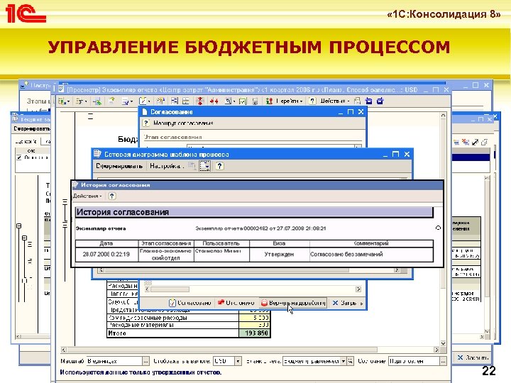The image size is (511, 383).
Task: Toggle the checkbox in the left background window
Action: 19,157
